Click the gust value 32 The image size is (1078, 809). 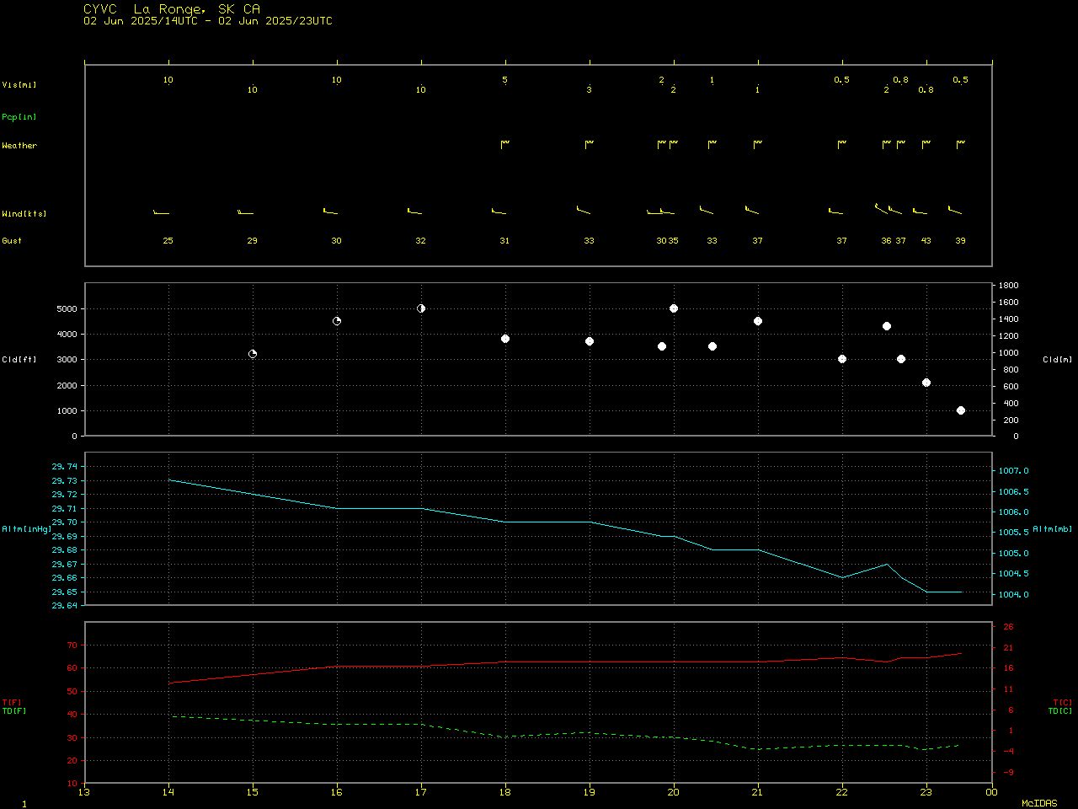point(421,241)
